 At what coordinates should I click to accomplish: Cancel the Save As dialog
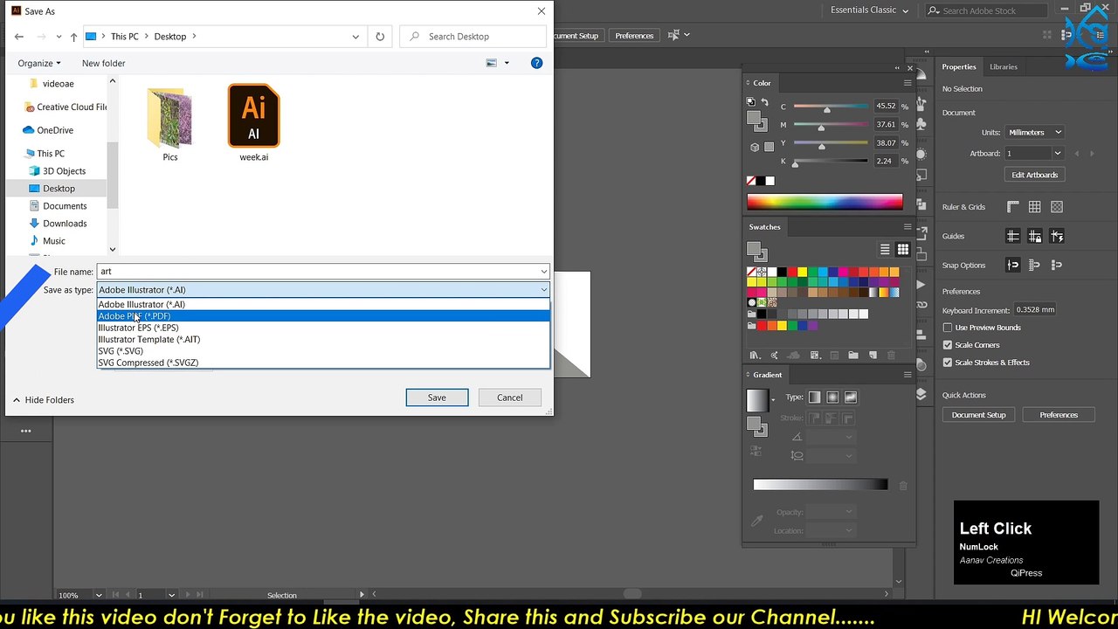[510, 397]
